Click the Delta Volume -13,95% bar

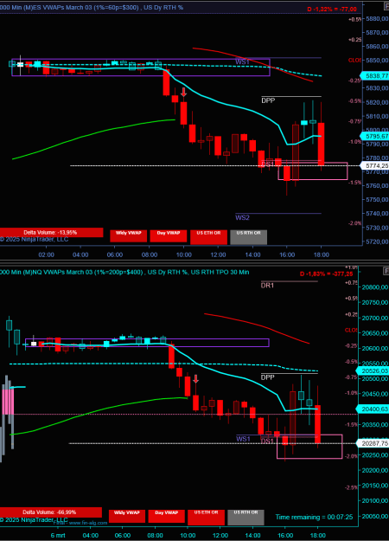pos(51,233)
